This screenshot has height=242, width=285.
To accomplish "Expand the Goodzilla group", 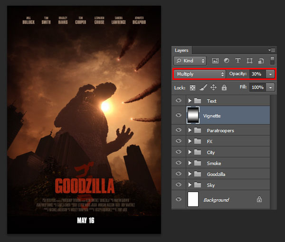I will [x=190, y=174].
